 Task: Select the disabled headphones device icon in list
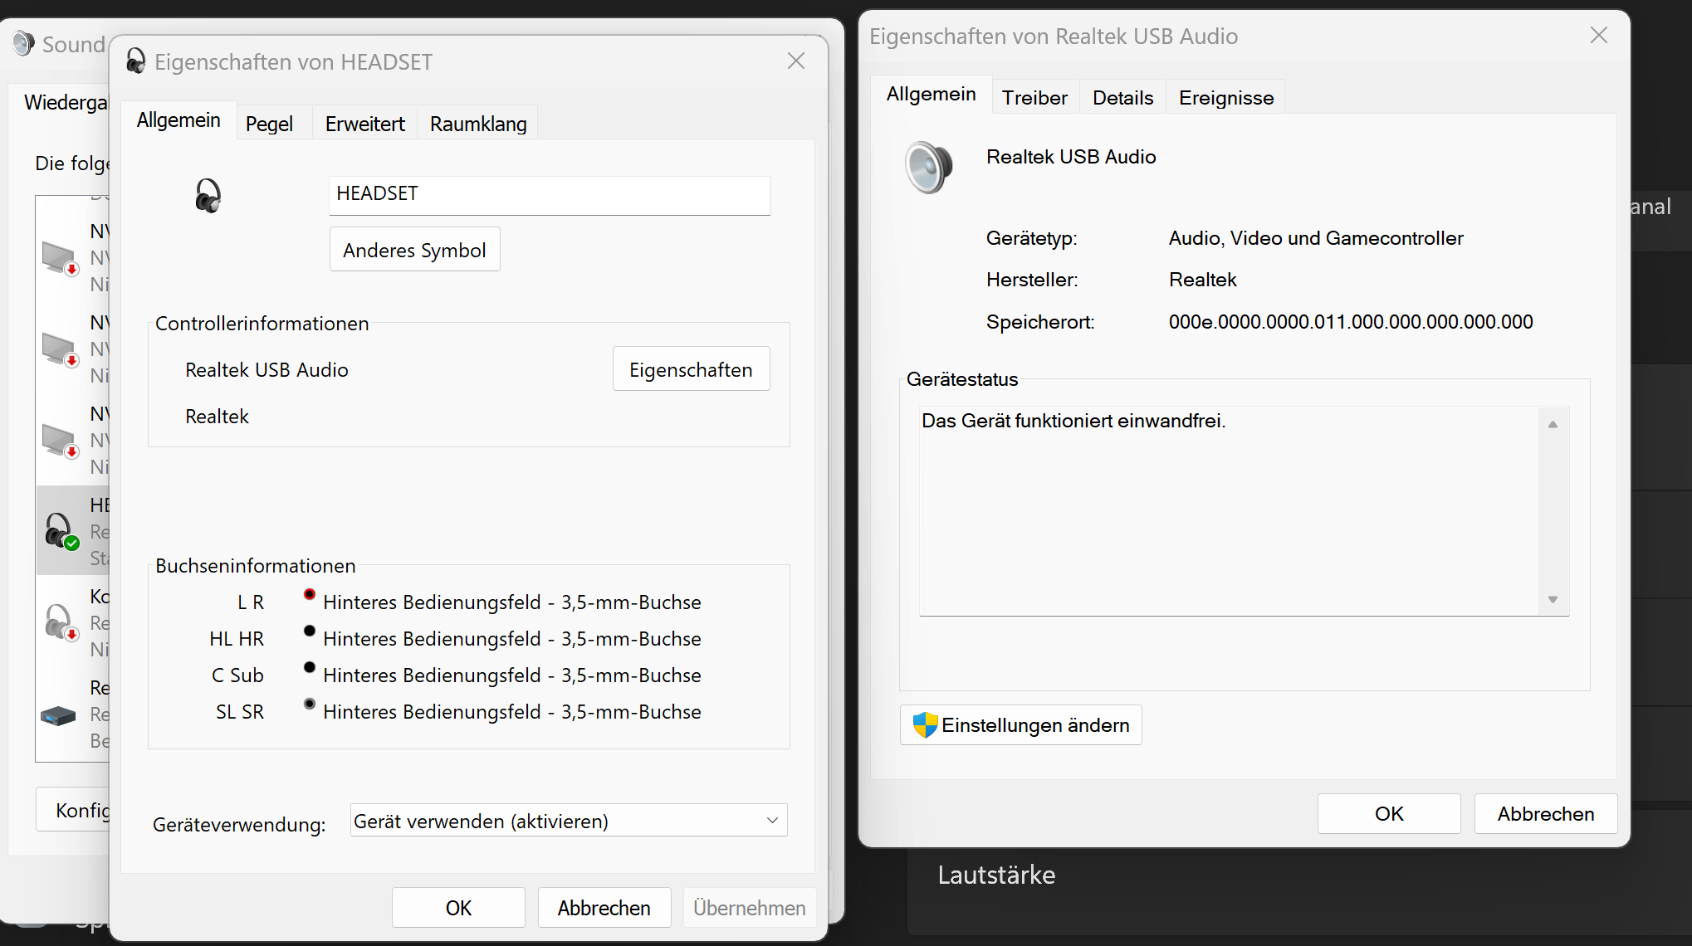coord(61,622)
